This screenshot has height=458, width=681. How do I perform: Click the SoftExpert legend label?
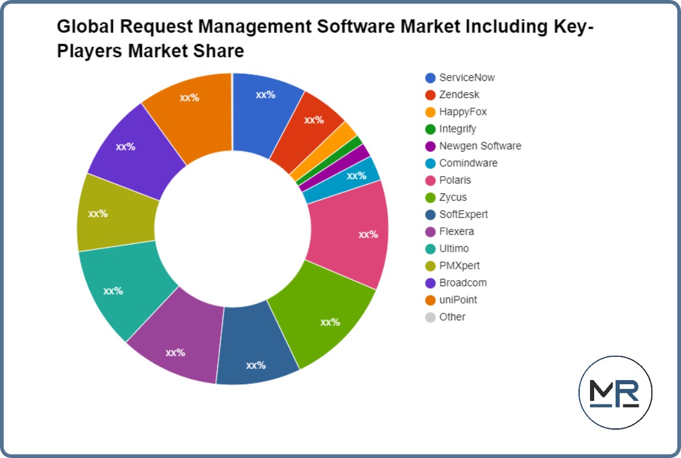[x=463, y=214]
